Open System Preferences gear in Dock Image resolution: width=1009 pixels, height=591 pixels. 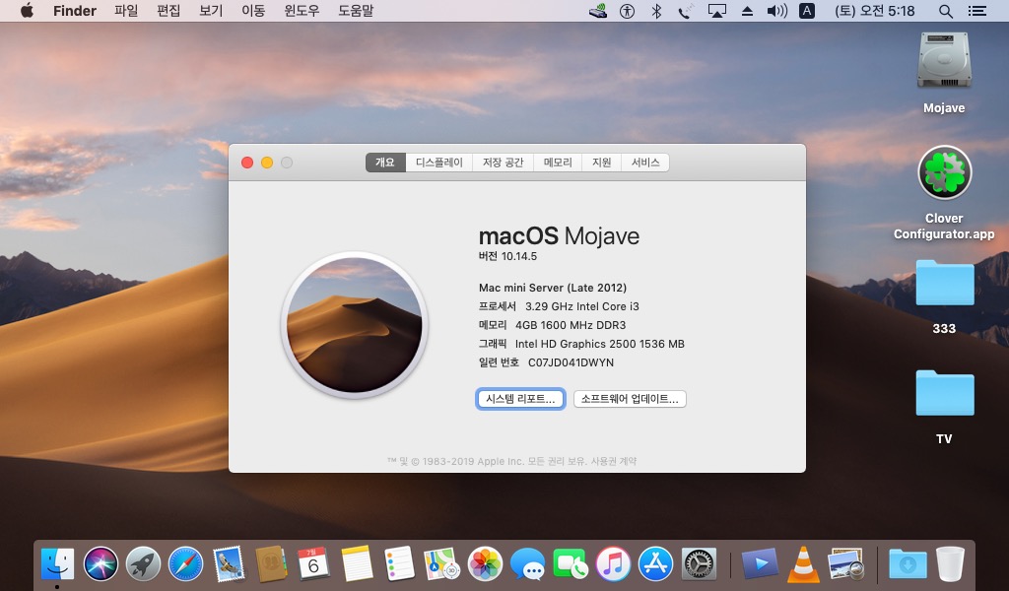(x=699, y=564)
